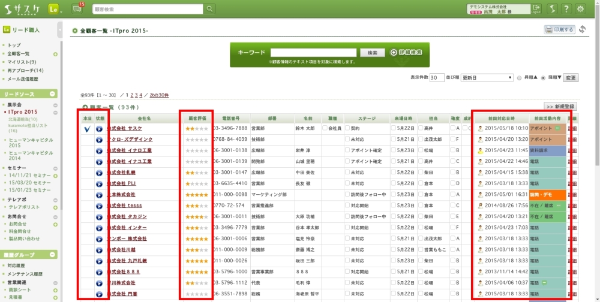Click the magnifier icon beside customer search
The width and height of the screenshot is (600, 302).
click(x=209, y=9)
